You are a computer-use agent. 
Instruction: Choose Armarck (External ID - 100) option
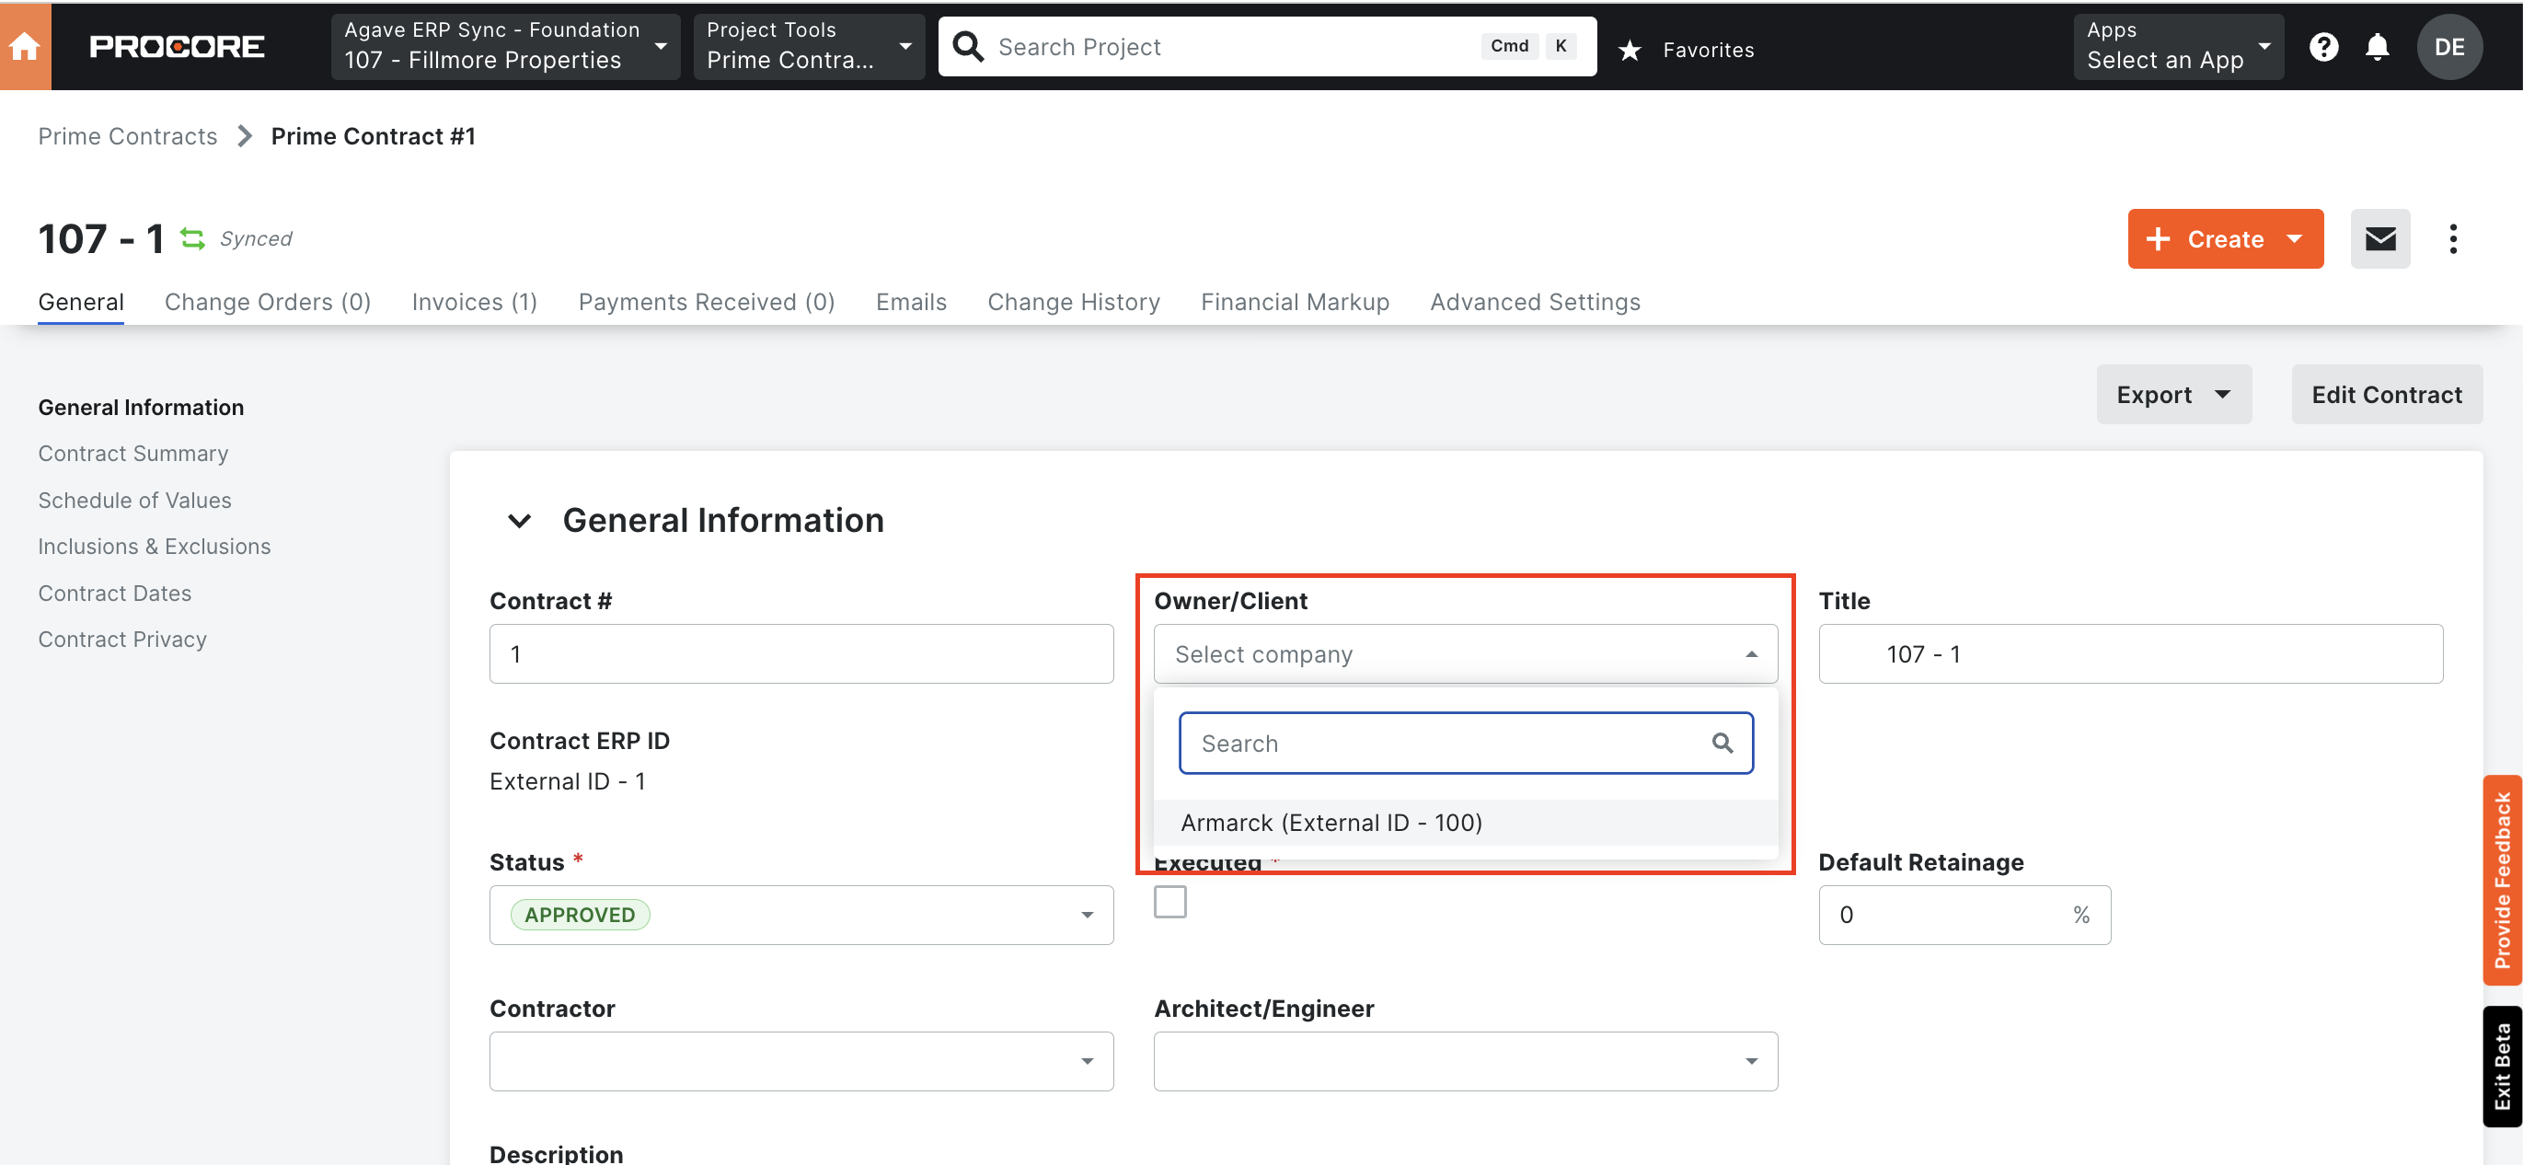click(x=1465, y=822)
